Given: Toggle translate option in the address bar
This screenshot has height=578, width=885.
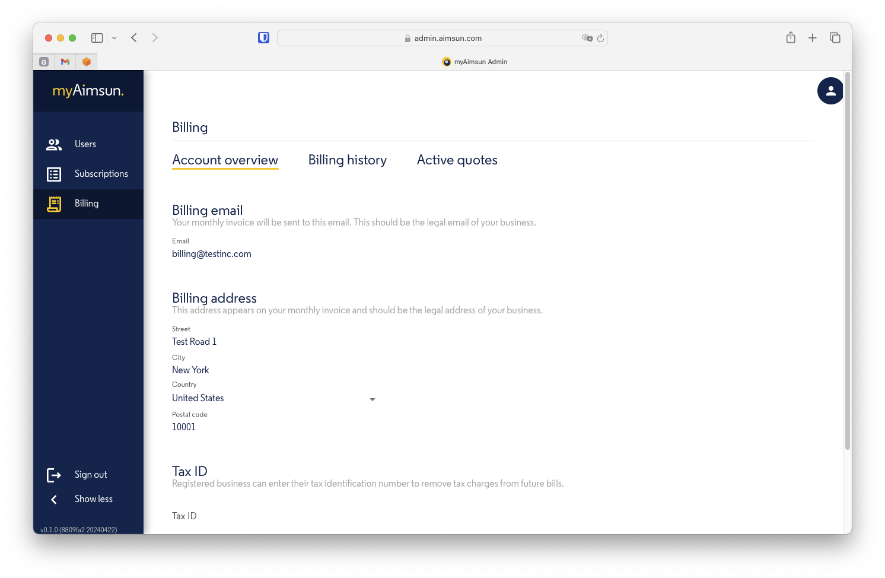Looking at the screenshot, I should (588, 37).
